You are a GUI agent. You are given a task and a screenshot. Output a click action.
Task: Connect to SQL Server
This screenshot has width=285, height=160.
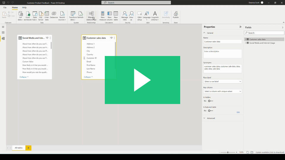pyautogui.click(x=41, y=16)
